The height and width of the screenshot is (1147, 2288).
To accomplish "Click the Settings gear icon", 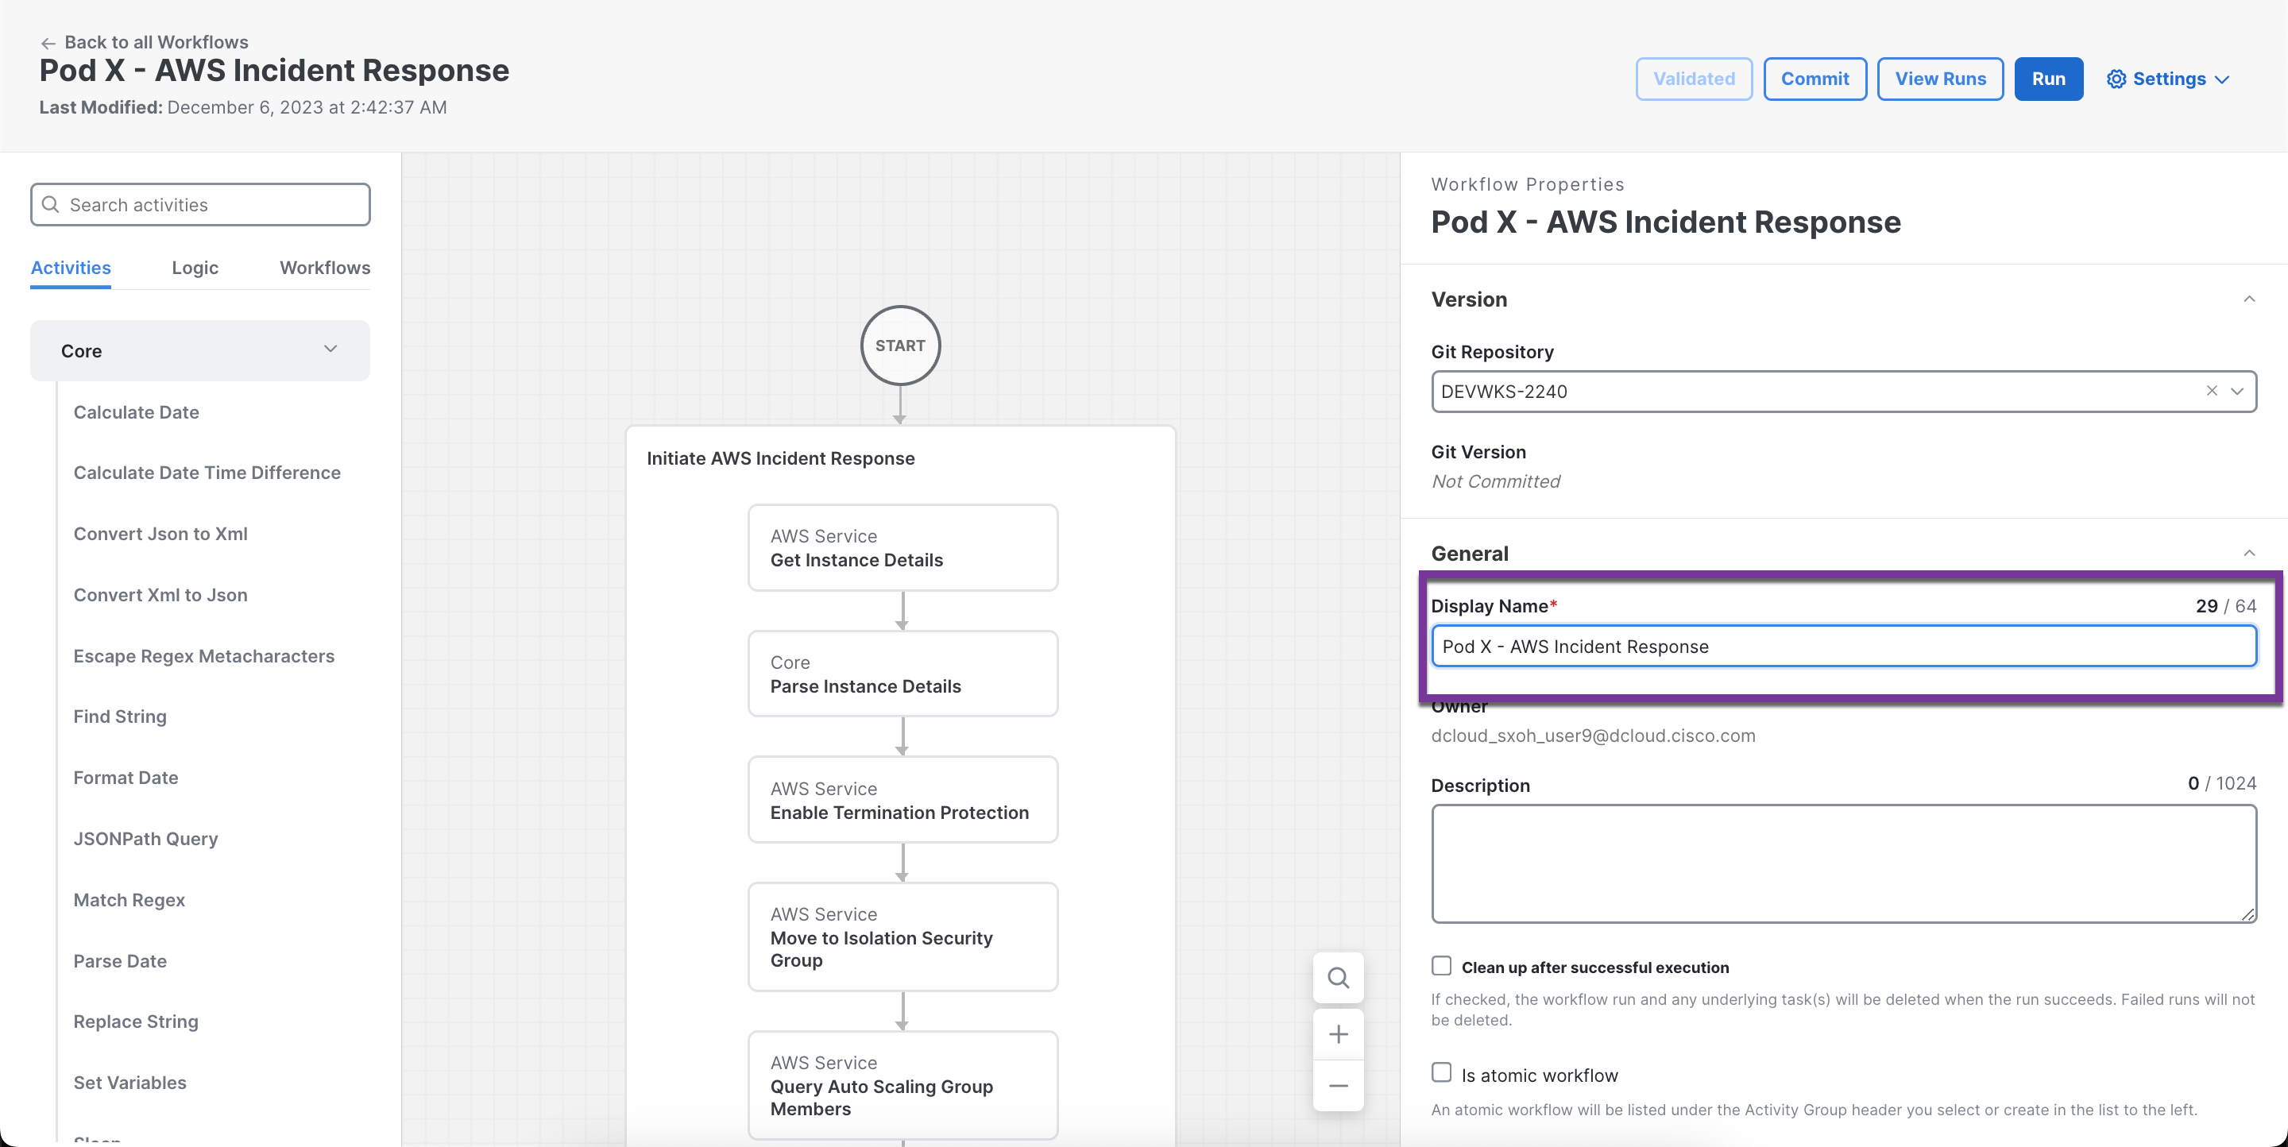I will [x=2116, y=79].
